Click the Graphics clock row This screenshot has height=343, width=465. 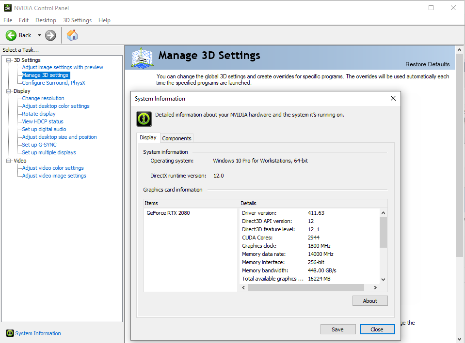pyautogui.click(x=309, y=246)
